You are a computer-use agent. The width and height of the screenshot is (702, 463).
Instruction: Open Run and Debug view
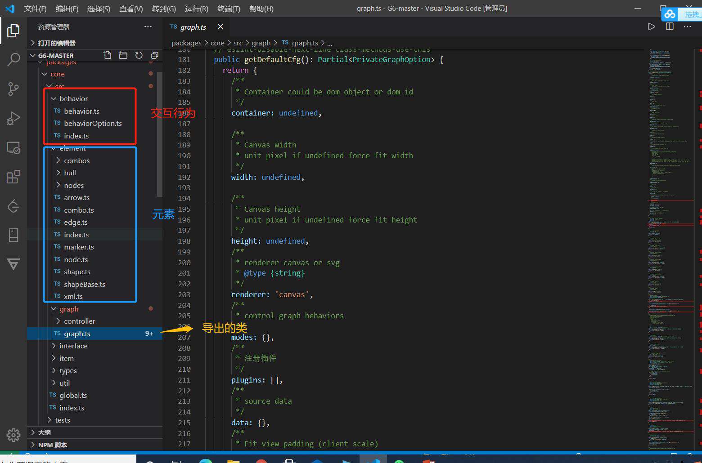tap(13, 118)
